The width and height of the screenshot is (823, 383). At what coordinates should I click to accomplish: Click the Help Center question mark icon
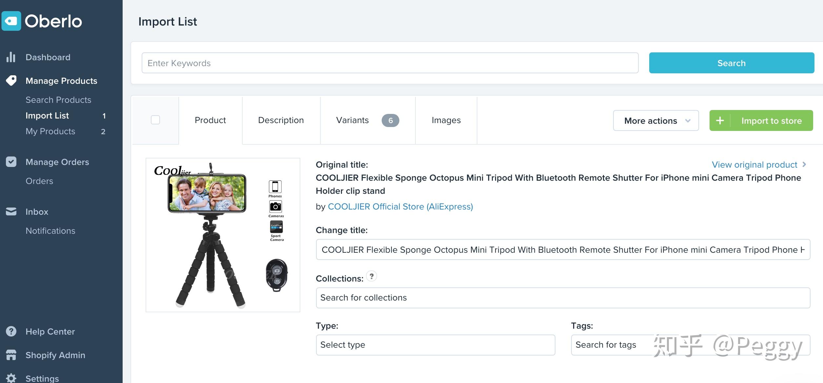tap(11, 331)
